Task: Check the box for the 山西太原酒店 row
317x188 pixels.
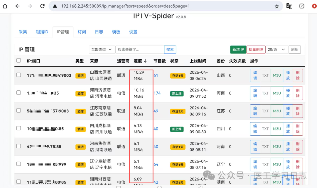Action: (x=19, y=75)
